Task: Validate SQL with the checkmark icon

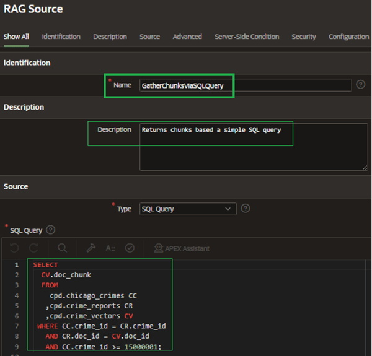Action: tap(130, 248)
